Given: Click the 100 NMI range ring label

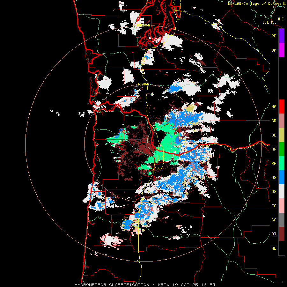Looking at the screenshot, I should coord(143,25).
